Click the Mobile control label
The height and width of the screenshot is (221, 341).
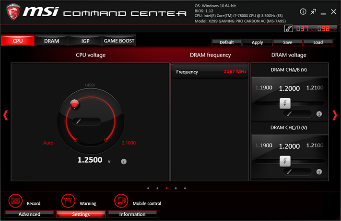147,203
